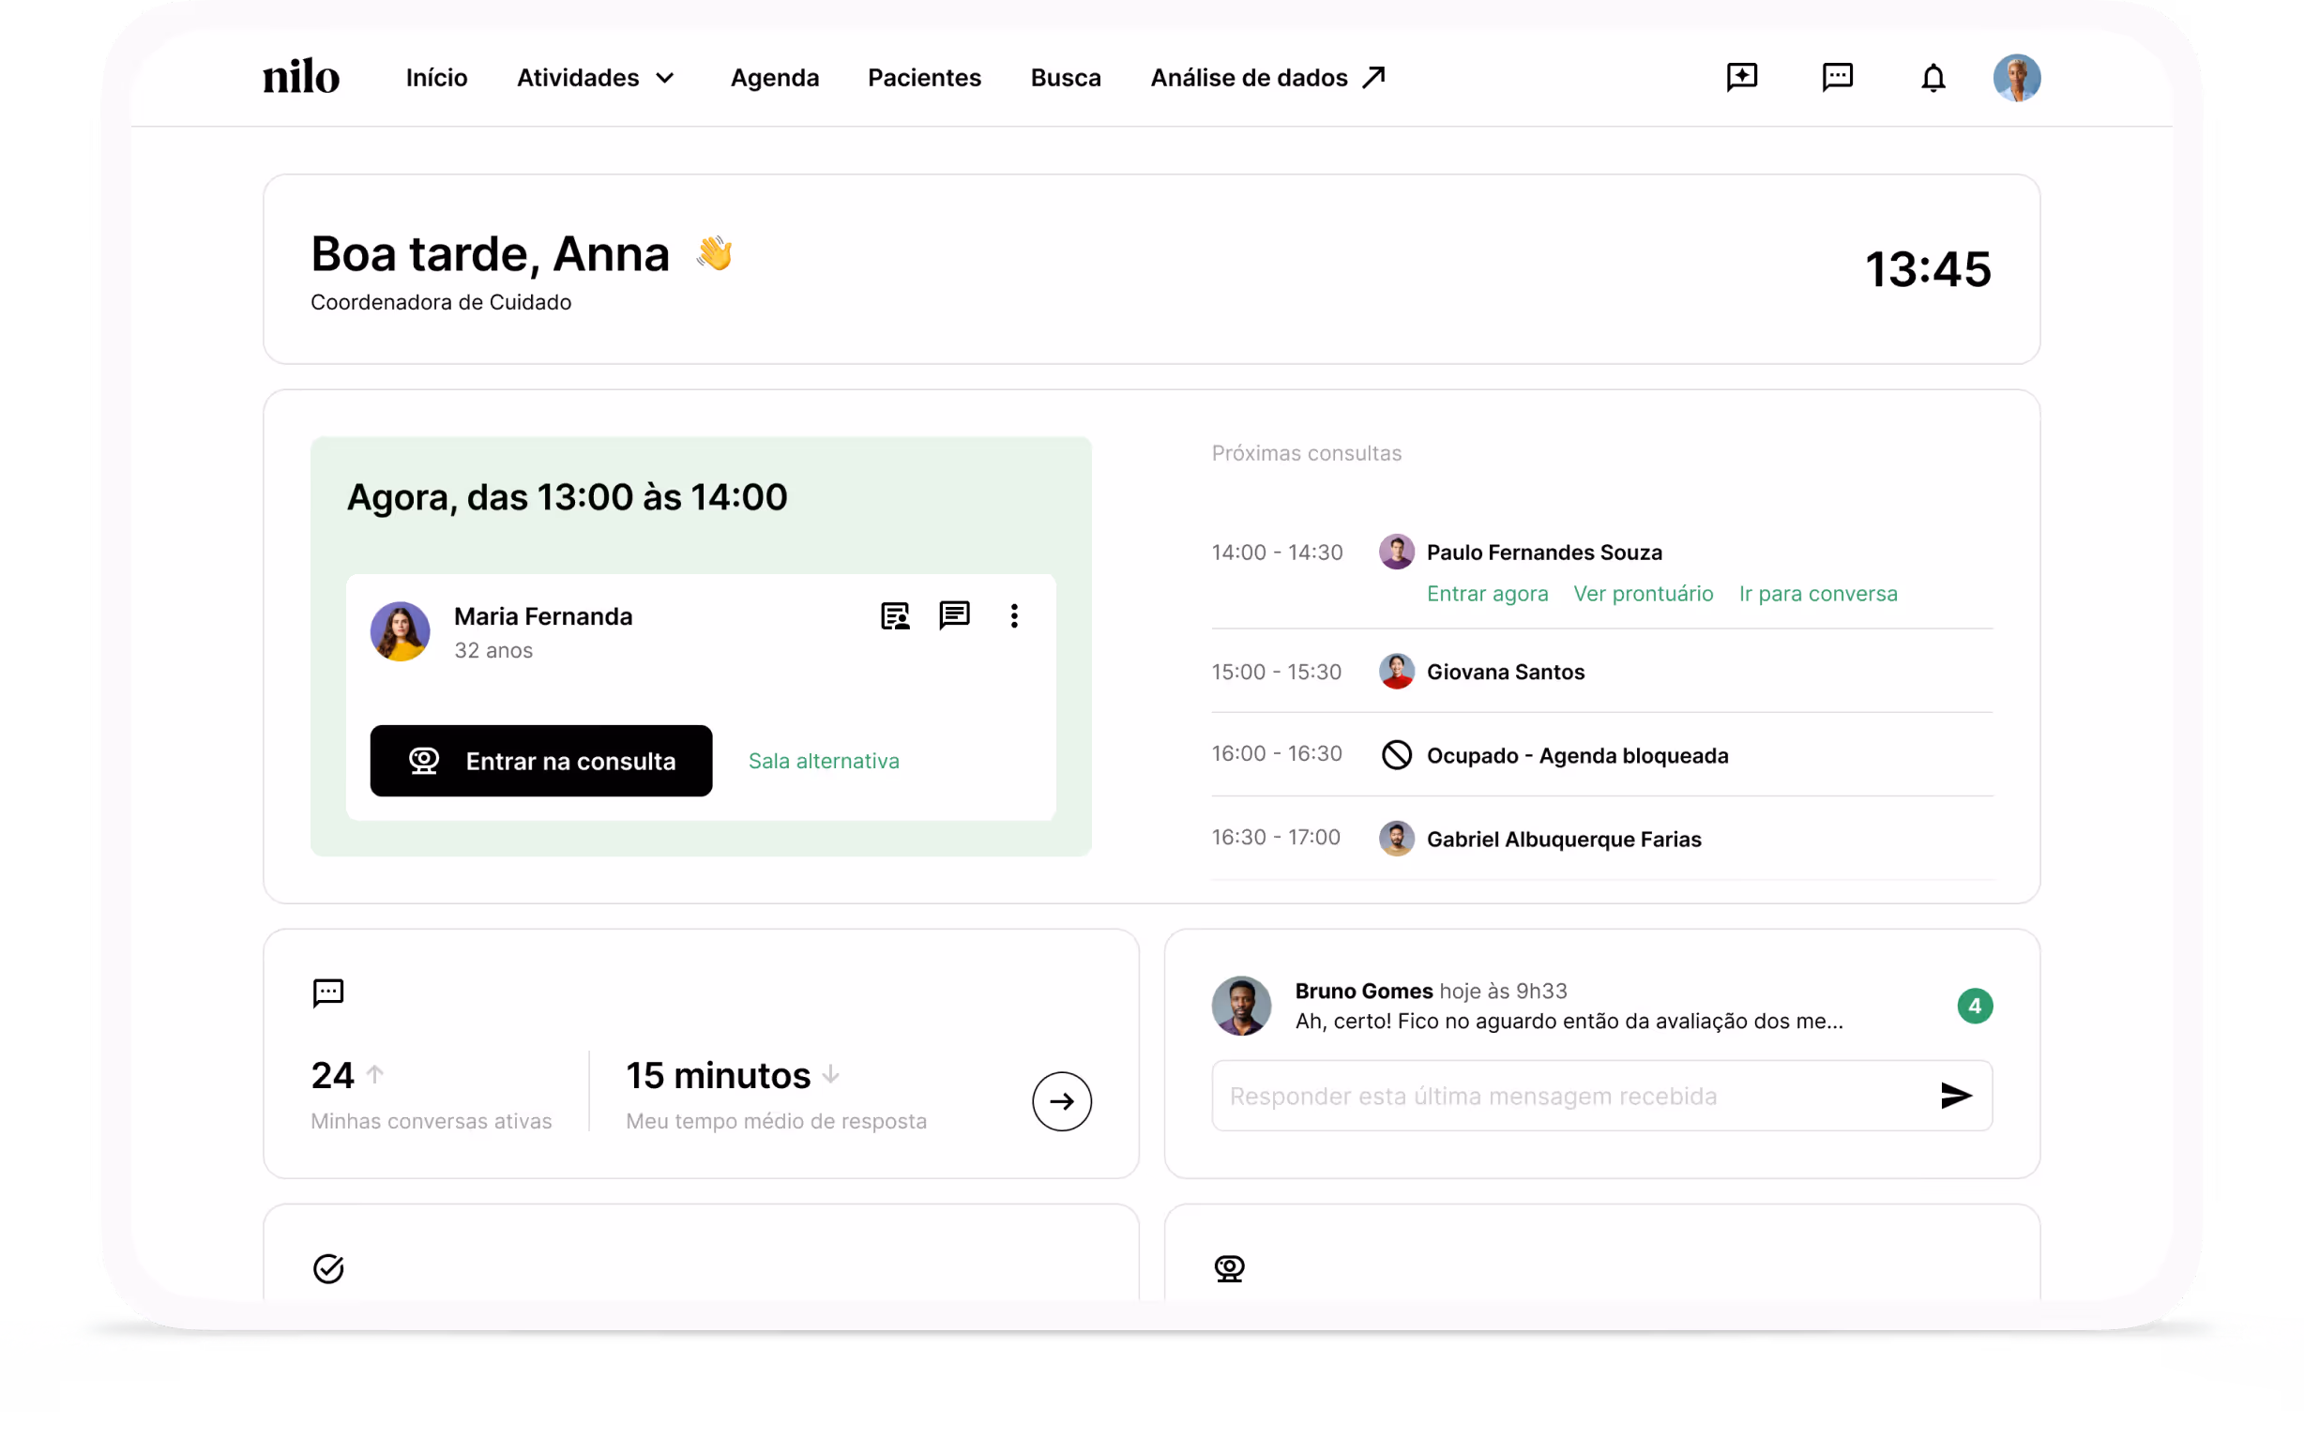2304x1439 pixels.
Task: Send the reply with the arrow icon
Action: 1955,1096
